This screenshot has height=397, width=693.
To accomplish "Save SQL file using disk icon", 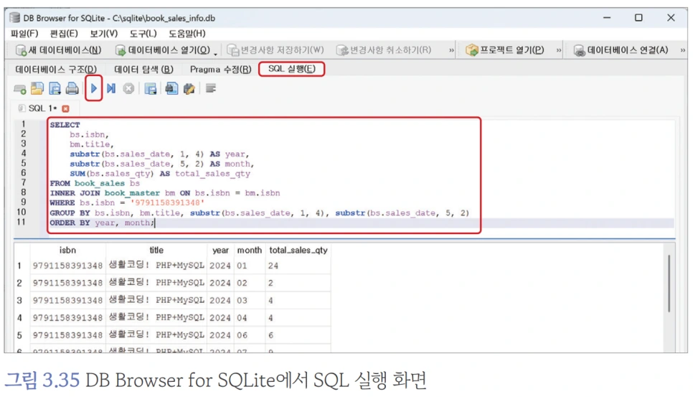I will coord(55,89).
